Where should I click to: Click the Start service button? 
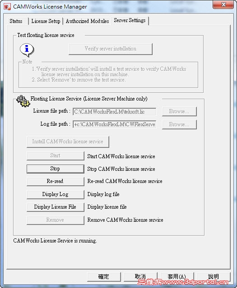[56, 155]
